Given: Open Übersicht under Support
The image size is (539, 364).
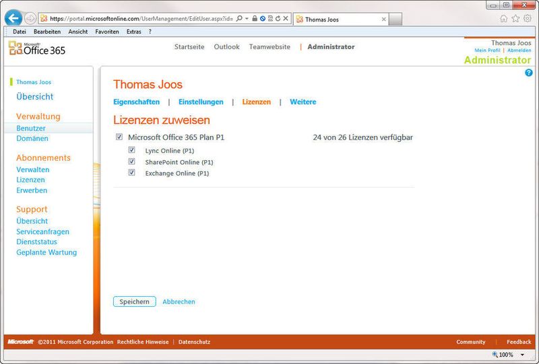Looking at the screenshot, I should pos(32,221).
